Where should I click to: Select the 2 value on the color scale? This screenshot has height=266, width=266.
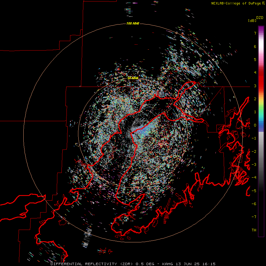[x=255, y=99]
